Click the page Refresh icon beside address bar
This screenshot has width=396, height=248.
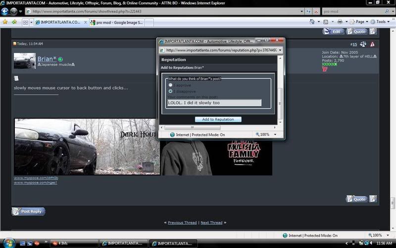308,11
